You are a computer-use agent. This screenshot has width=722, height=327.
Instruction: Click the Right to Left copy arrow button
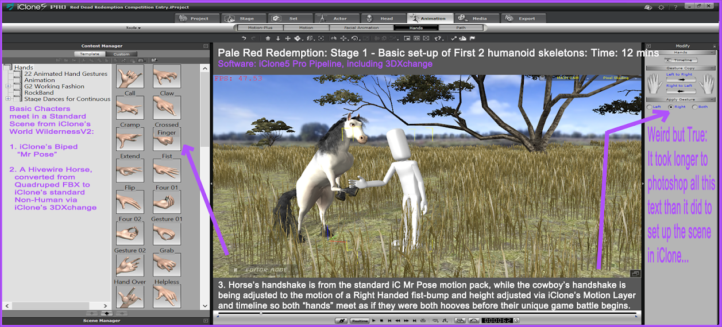coord(680,90)
